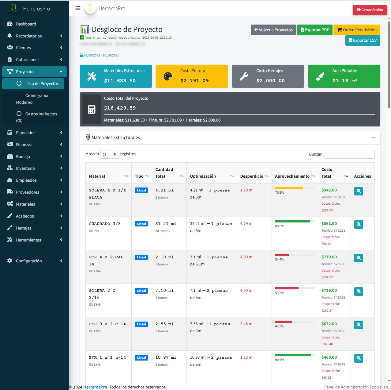The image size is (391, 390).
Task: Collapse the Materiales Estructurales panel
Action: pyautogui.click(x=373, y=137)
